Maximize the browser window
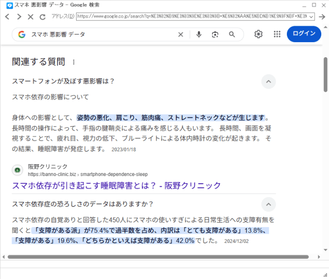The height and width of the screenshot is (279, 329). coord(314,5)
